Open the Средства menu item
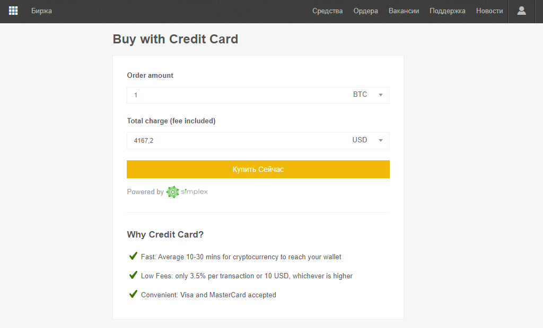 (x=328, y=11)
